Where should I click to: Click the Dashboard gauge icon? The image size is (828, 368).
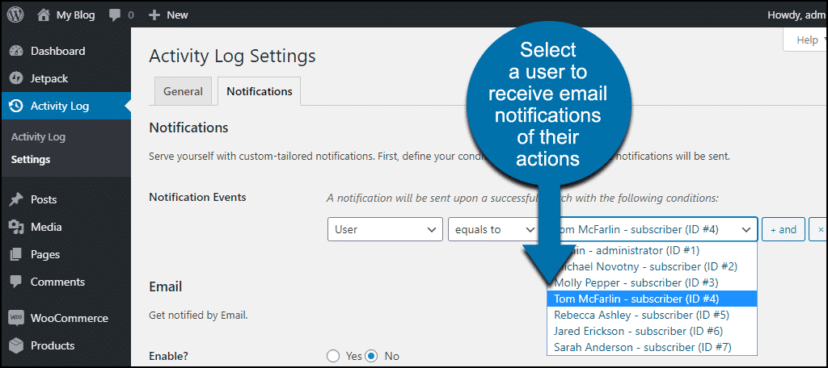(17, 51)
